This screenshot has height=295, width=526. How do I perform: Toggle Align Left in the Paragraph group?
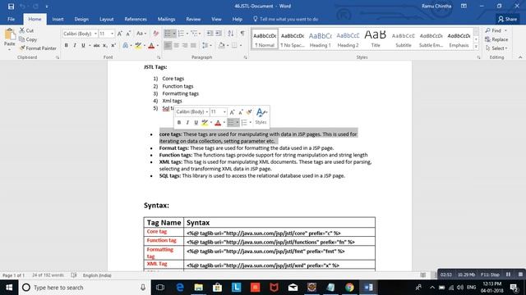(x=168, y=45)
